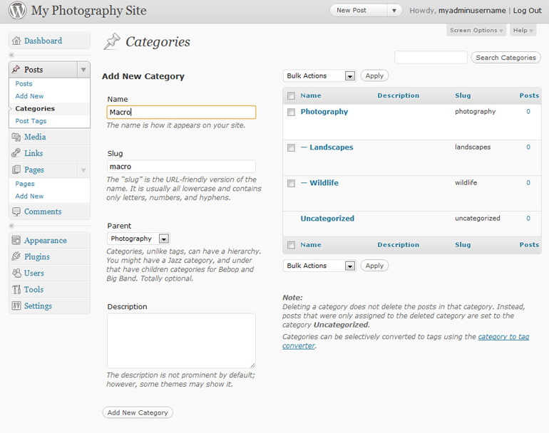The image size is (549, 433).
Task: Click the Tools sidebar icon
Action: [x=17, y=290]
